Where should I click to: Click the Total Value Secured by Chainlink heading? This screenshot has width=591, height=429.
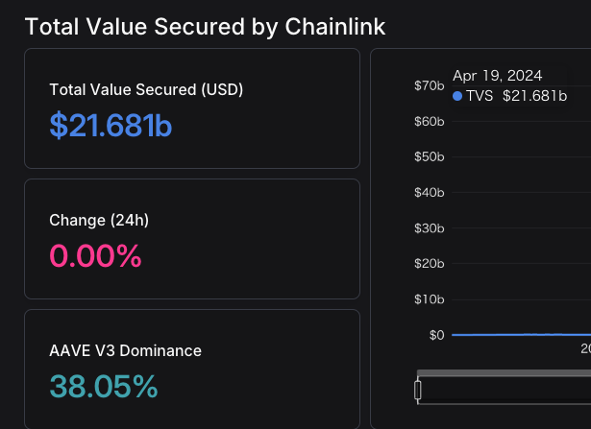(x=205, y=28)
